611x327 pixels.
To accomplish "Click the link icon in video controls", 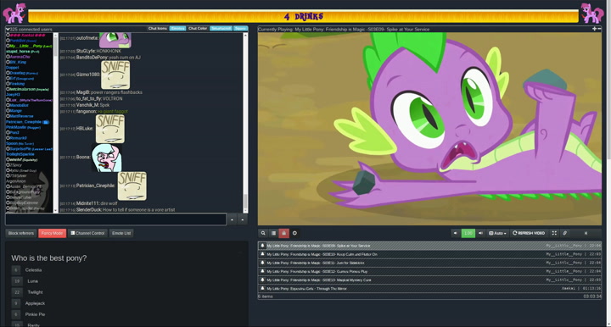I will coord(564,233).
